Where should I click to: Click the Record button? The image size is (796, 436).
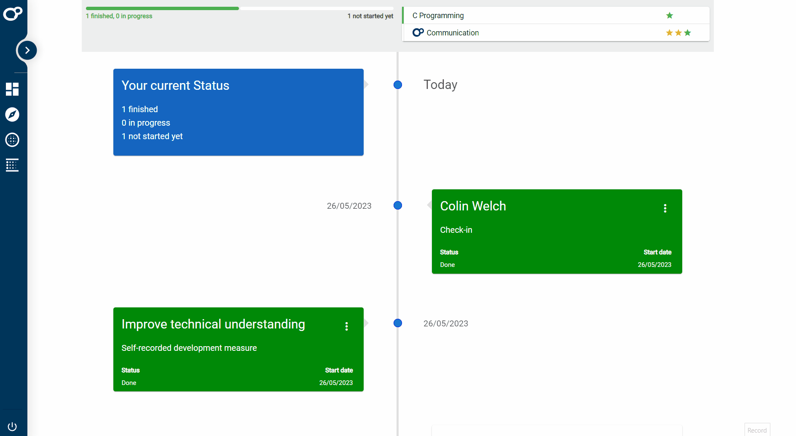(x=757, y=430)
